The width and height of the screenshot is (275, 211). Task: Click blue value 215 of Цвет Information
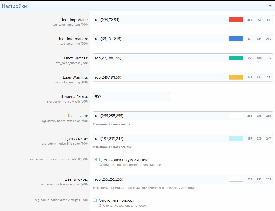point(268,39)
